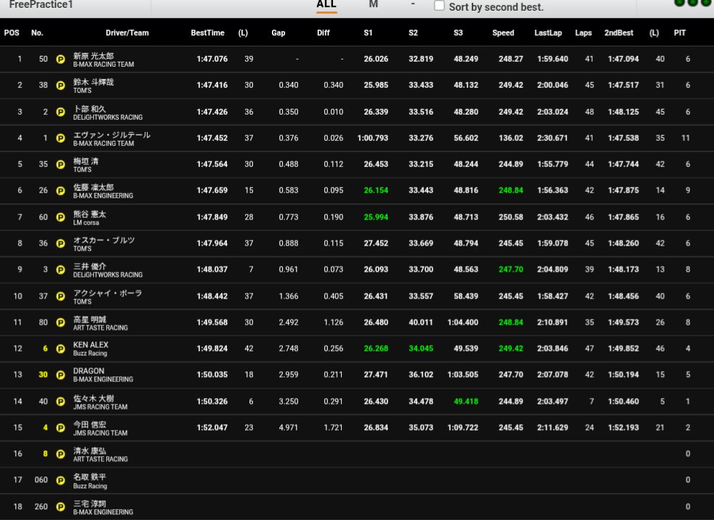Click best time 1:52.047
The image size is (714, 520).
point(212,428)
